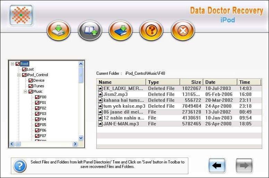Screen dimensions: 269x178
Task: Toggle the iTunes folder checkbox
Action: [30, 86]
